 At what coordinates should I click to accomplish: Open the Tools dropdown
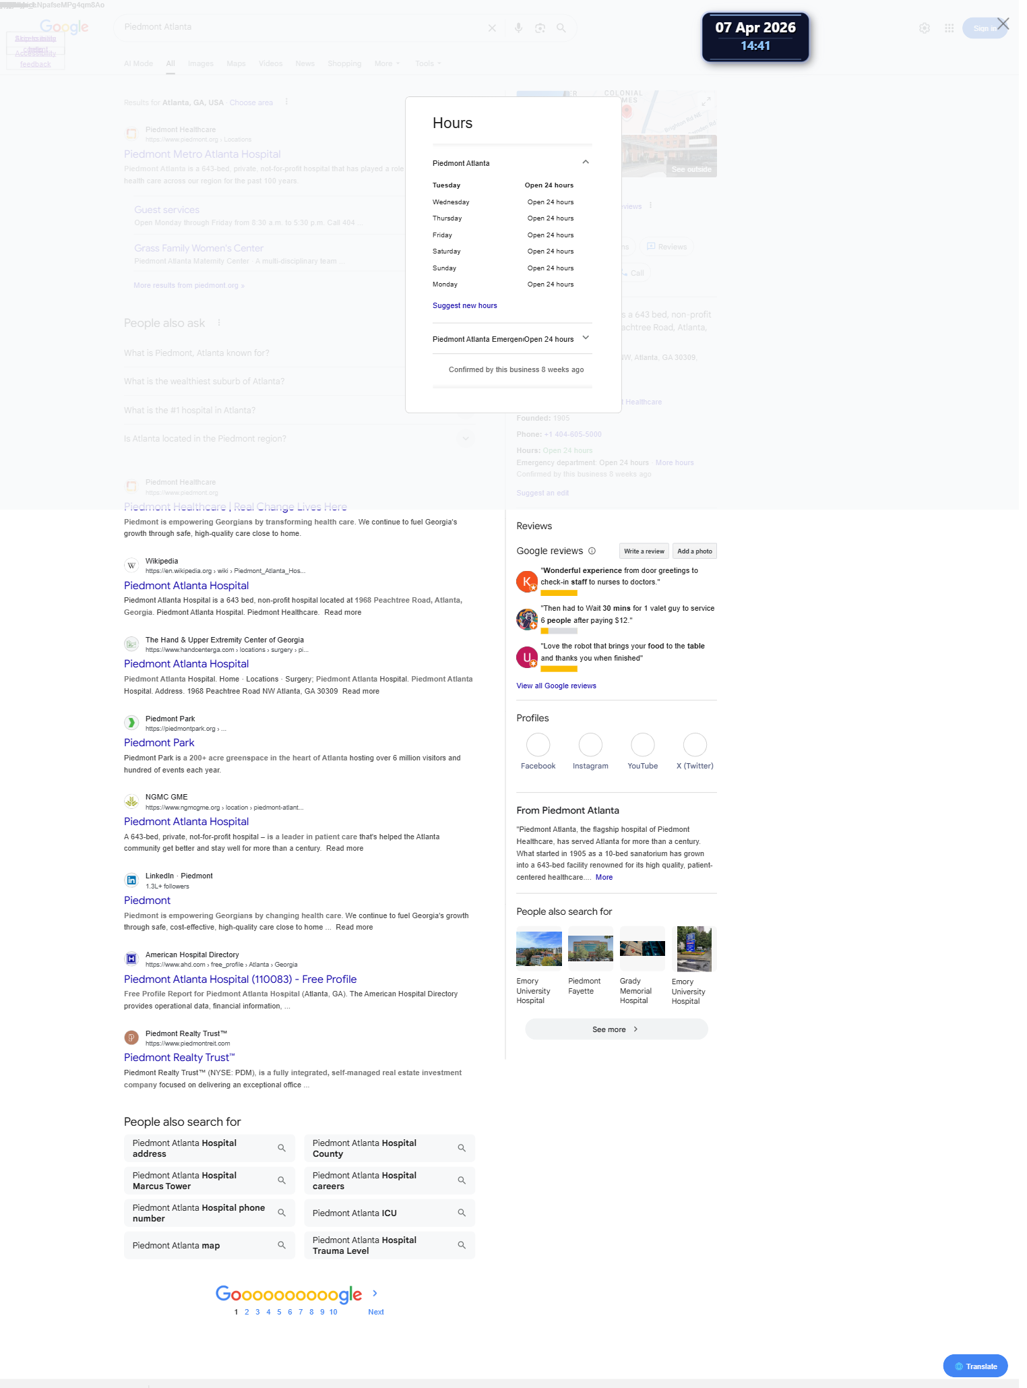pos(428,63)
